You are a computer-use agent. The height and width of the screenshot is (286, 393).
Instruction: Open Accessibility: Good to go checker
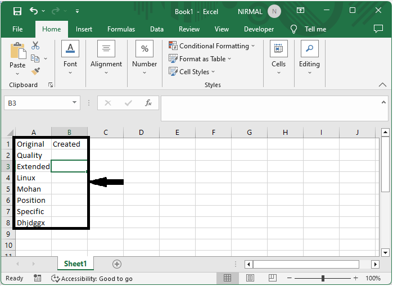(x=92, y=278)
